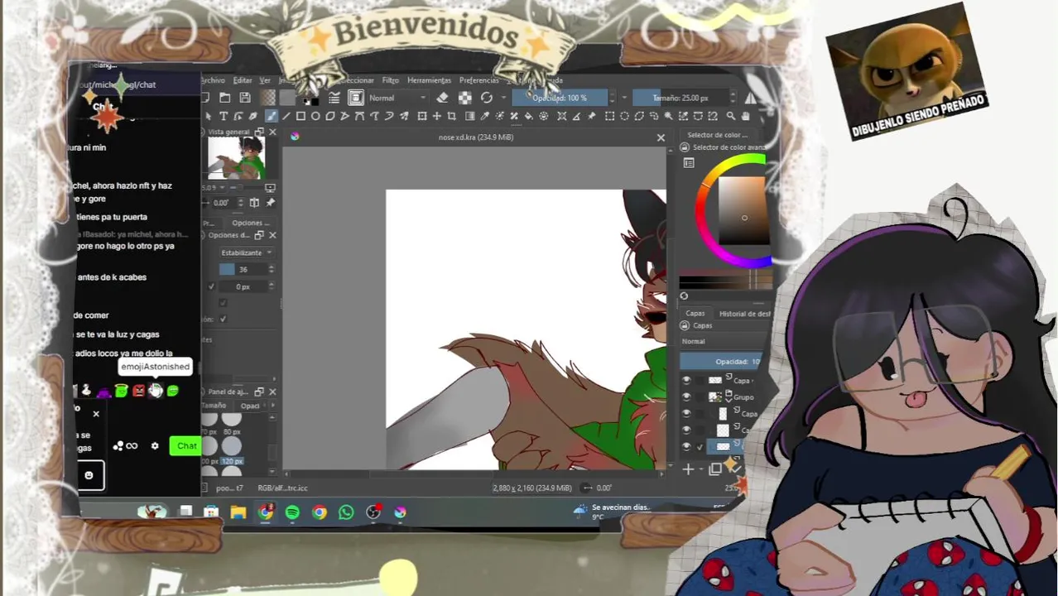Select the Rectangular Selection tool
Image resolution: width=1058 pixels, height=596 pixels.
pyautogui.click(x=610, y=117)
